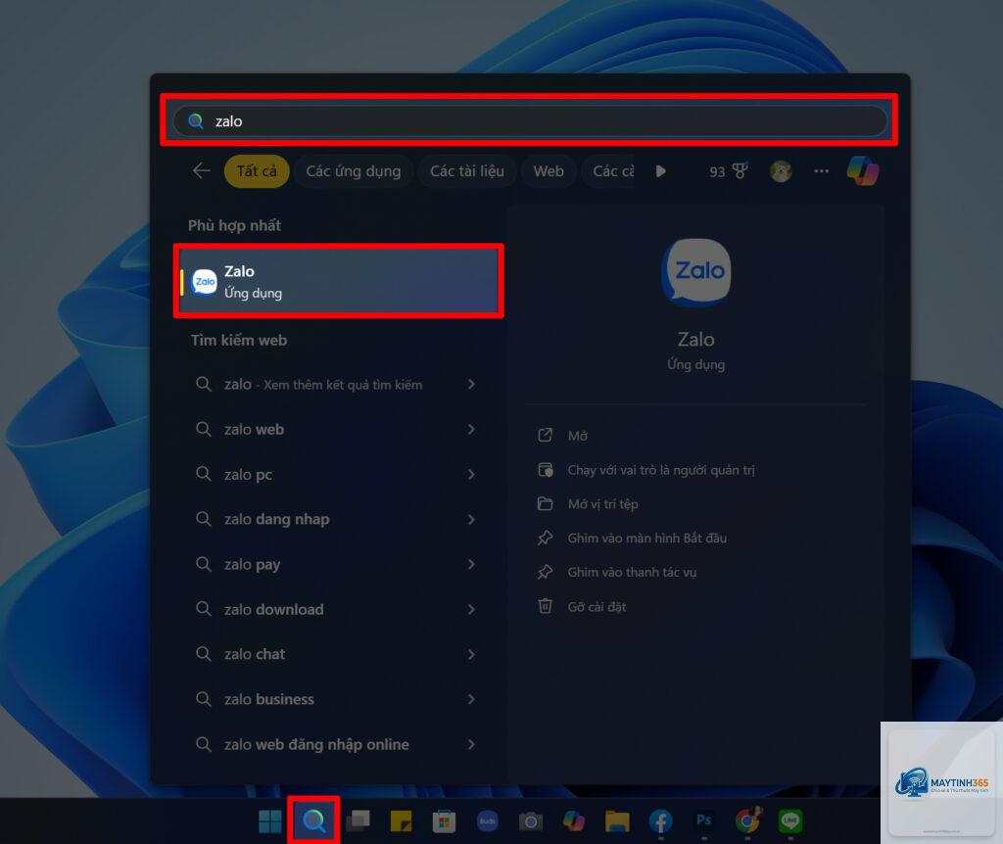Click Mở vị trí tệp
The height and width of the screenshot is (844, 1003).
coord(602,504)
